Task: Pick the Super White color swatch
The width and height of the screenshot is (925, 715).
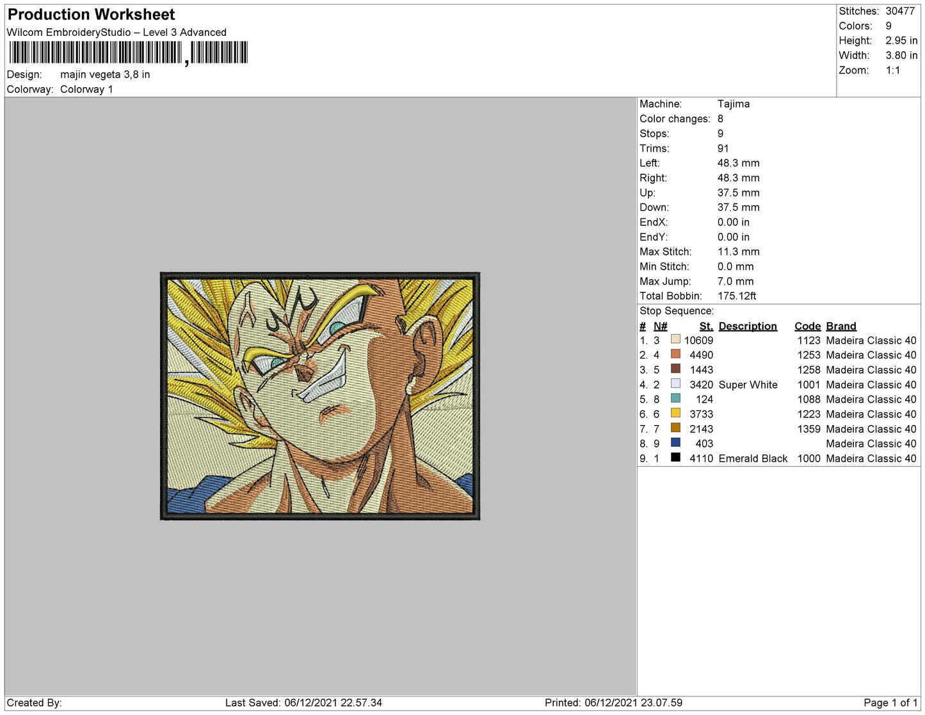Action: point(675,383)
